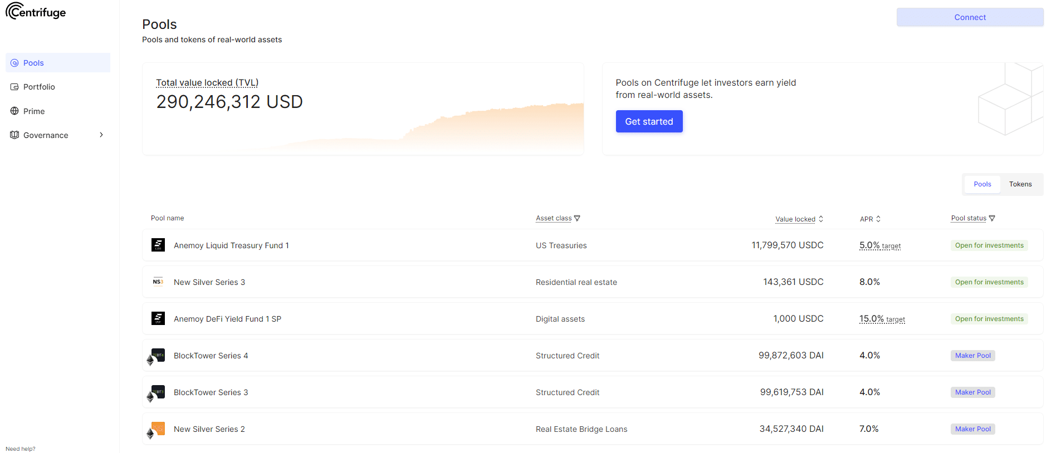Switch to the Pools view tab
The height and width of the screenshot is (453, 1061).
click(982, 184)
